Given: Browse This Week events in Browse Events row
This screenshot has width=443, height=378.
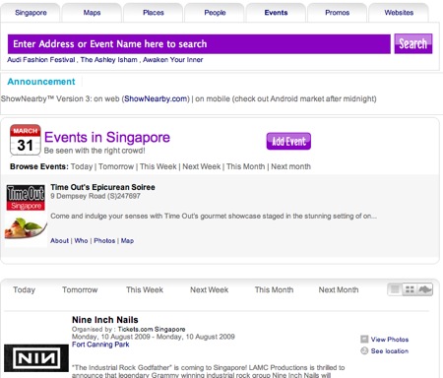Looking at the screenshot, I should tap(158, 166).
